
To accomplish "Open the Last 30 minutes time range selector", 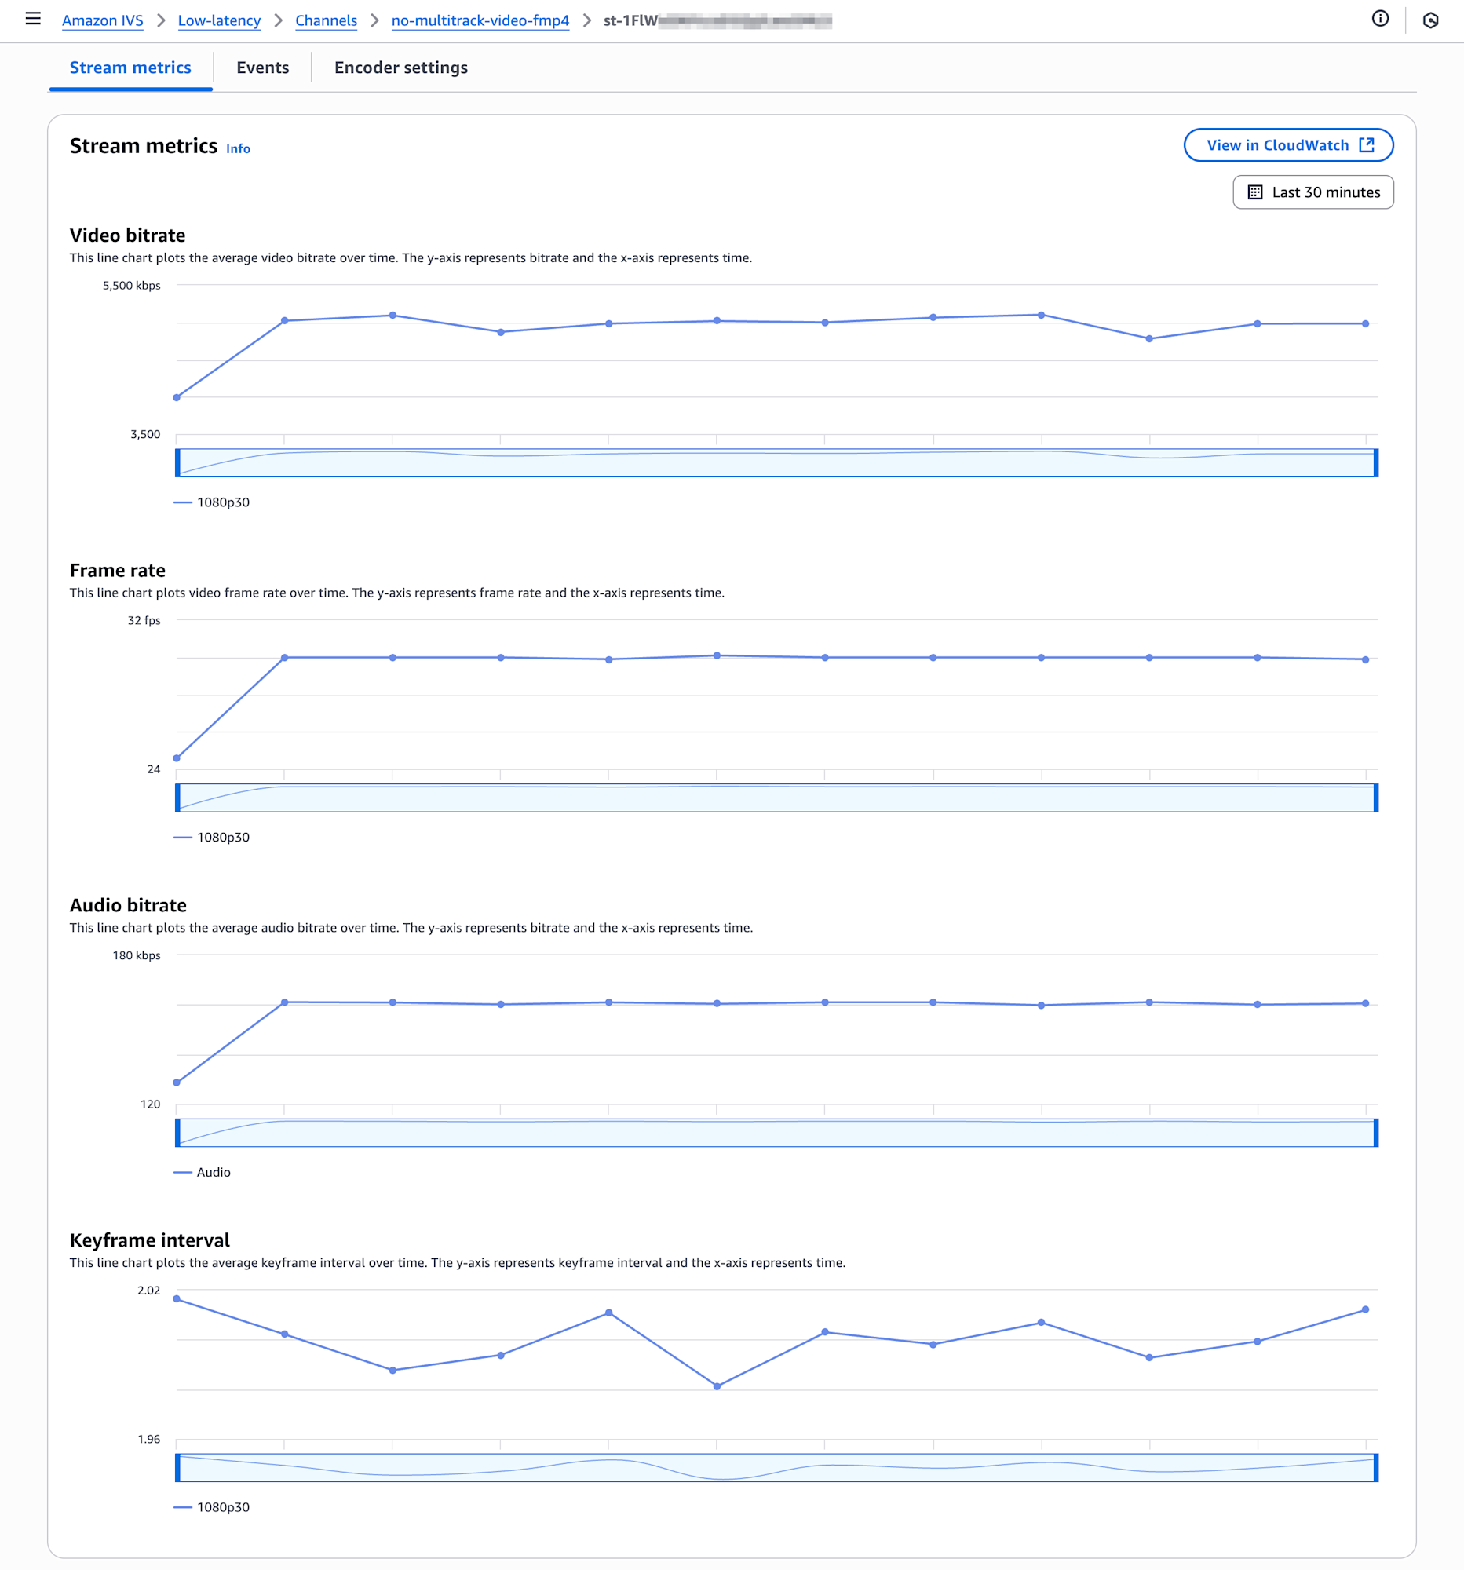I will click(1313, 192).
